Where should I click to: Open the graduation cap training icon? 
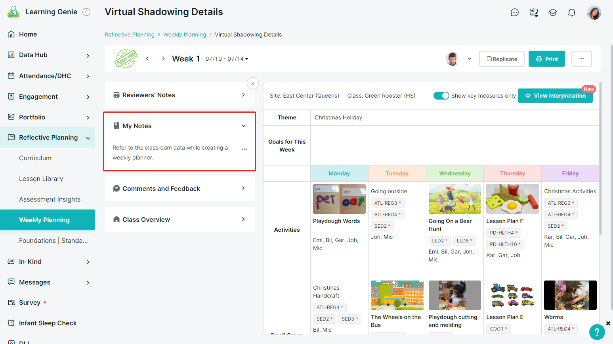pos(553,13)
